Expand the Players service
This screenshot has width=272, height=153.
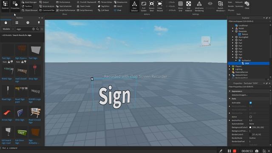pyautogui.click(x=229, y=66)
